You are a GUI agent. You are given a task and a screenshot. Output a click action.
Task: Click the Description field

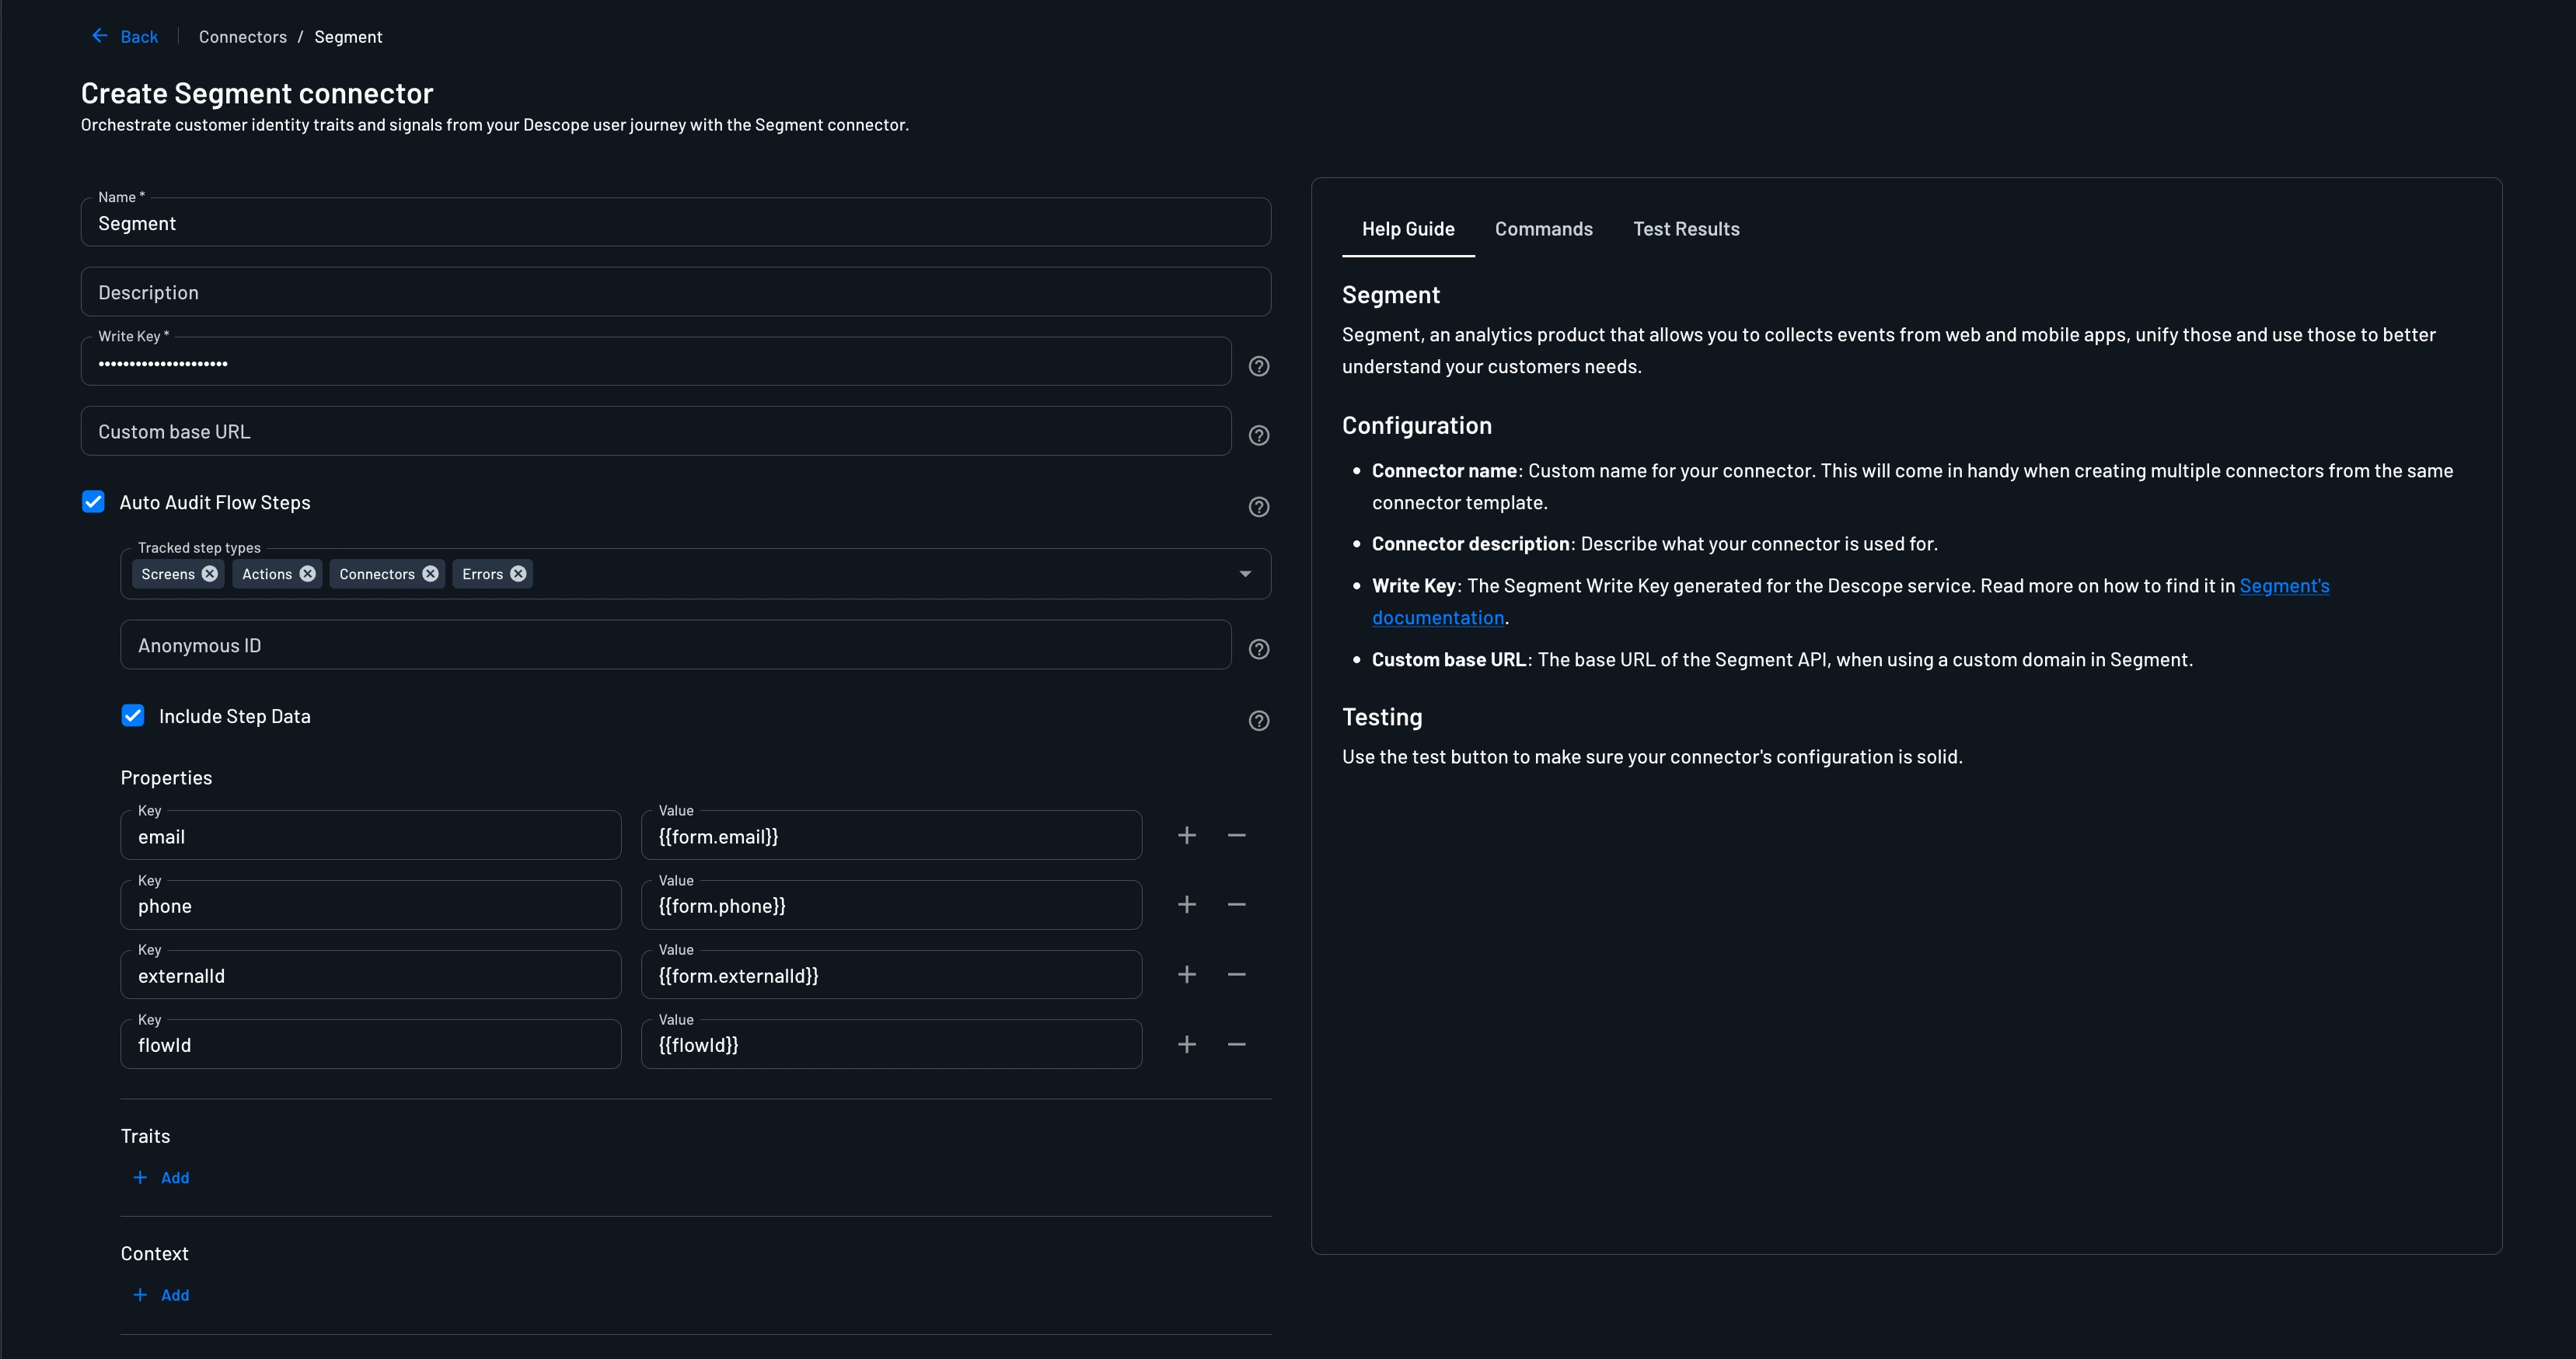(x=676, y=292)
